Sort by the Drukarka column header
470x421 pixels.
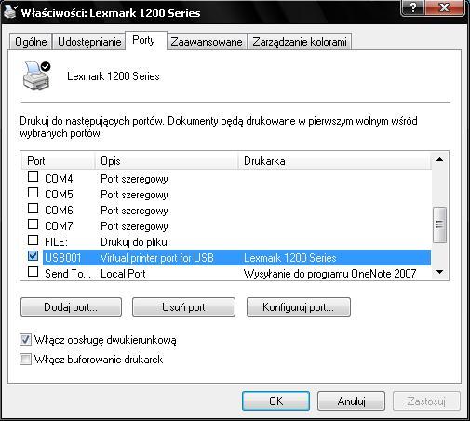point(334,161)
